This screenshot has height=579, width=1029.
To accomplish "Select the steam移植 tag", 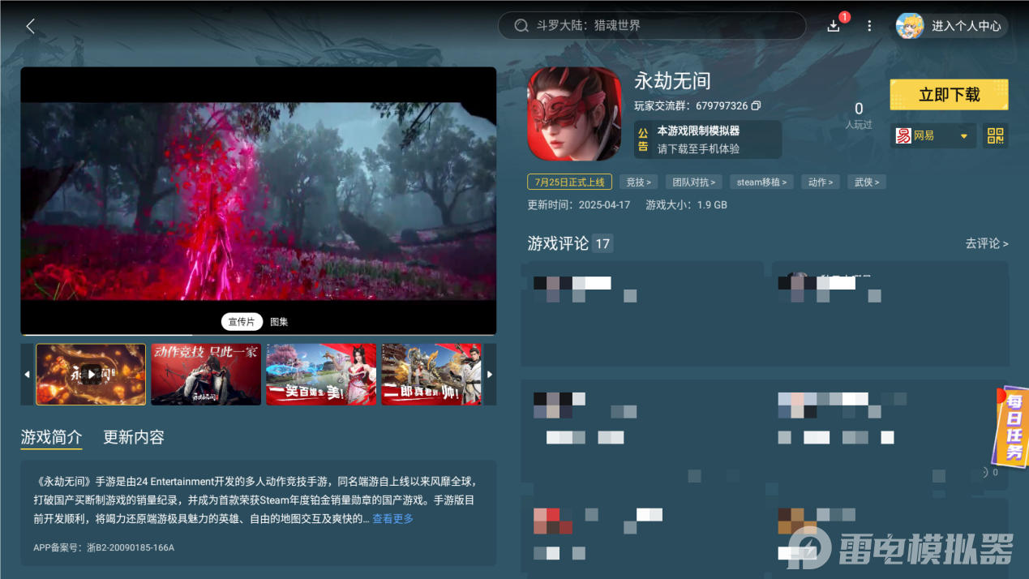I will (x=761, y=182).
